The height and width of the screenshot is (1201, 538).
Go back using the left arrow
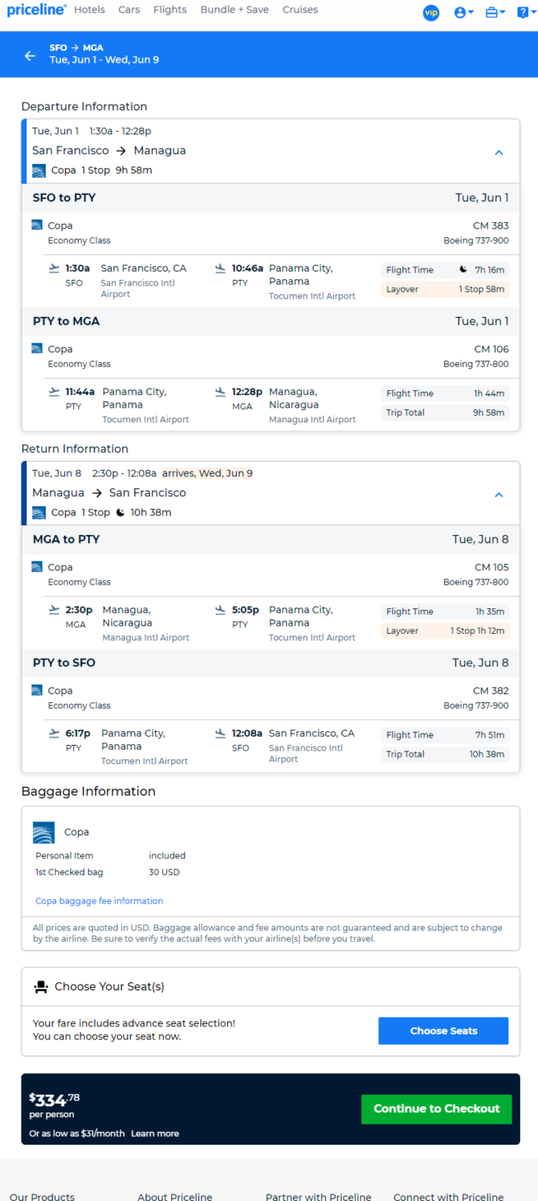30,56
